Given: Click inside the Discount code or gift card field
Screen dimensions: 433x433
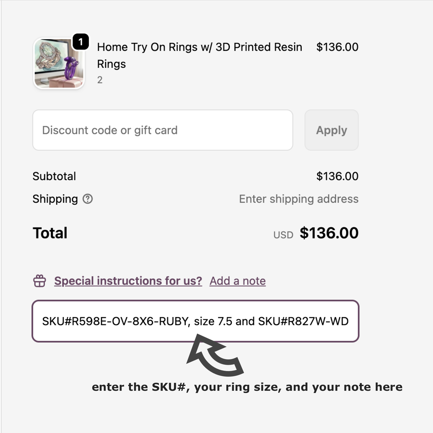Looking at the screenshot, I should pyautogui.click(x=162, y=130).
